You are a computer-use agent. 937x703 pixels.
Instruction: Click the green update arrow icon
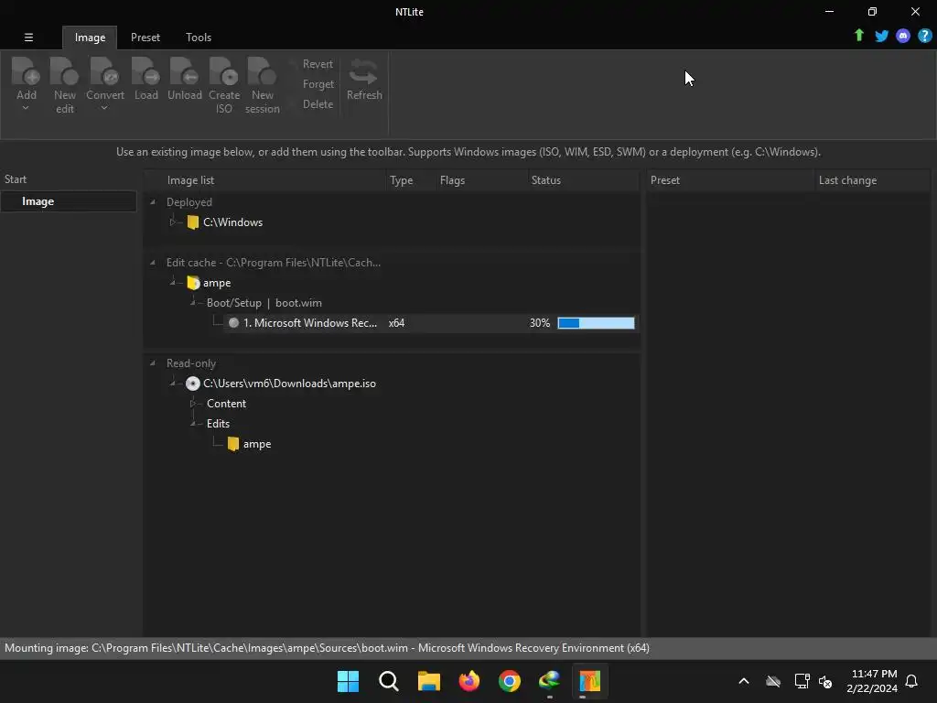858,36
